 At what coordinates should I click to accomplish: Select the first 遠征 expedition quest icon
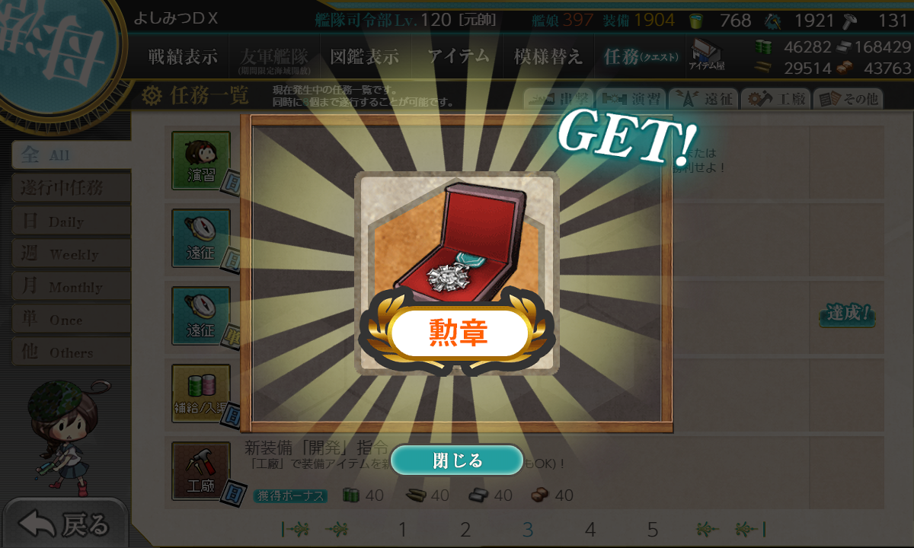(201, 239)
